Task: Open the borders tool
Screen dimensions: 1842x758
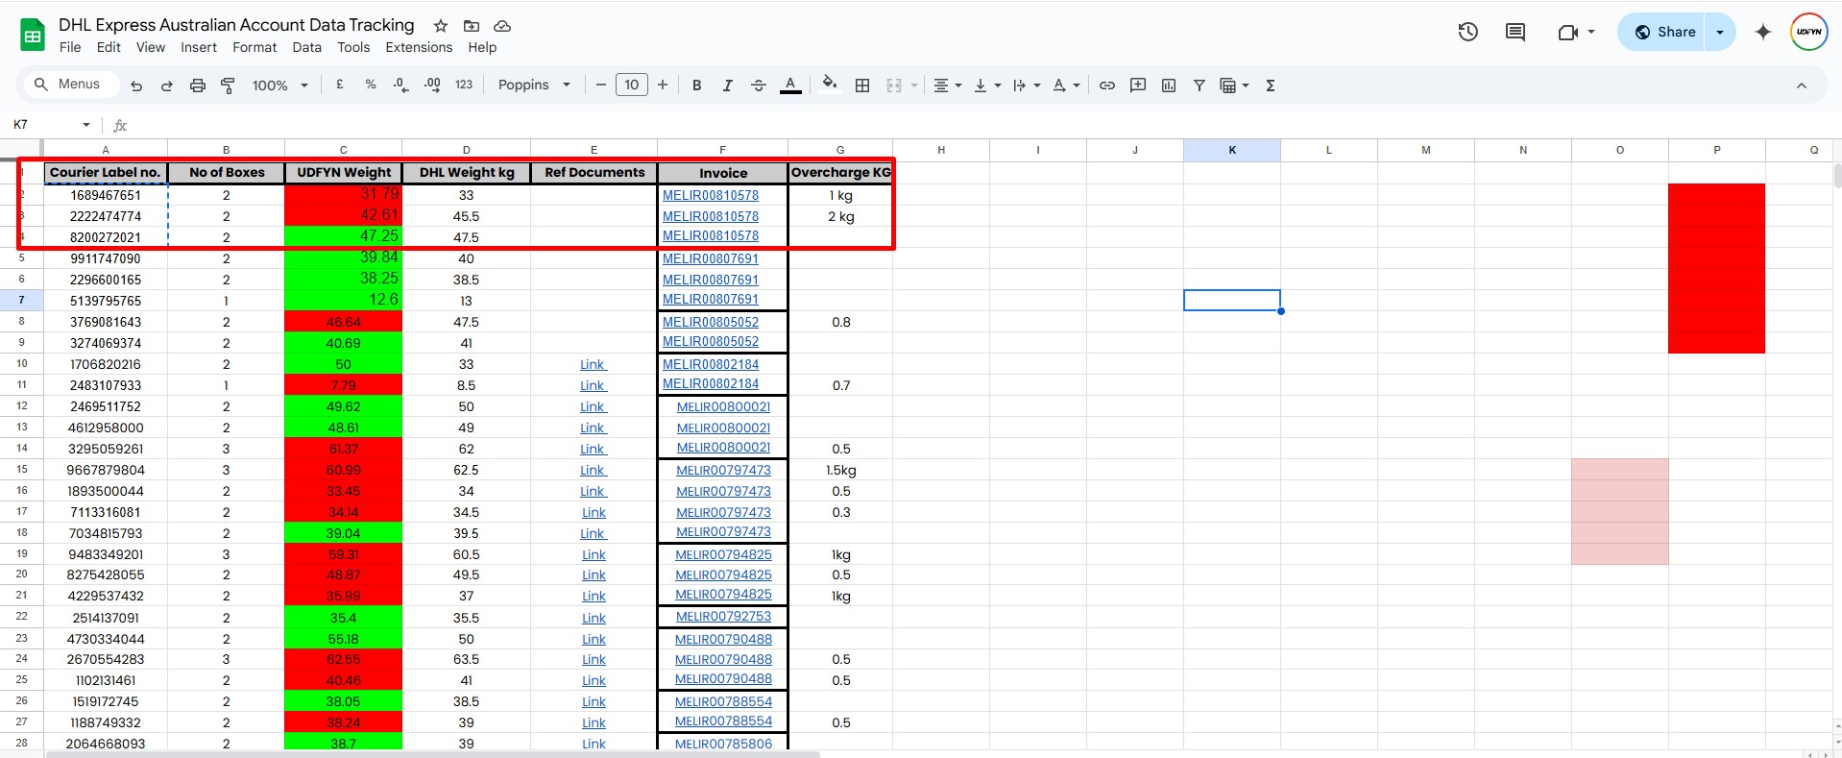Action: click(x=862, y=86)
